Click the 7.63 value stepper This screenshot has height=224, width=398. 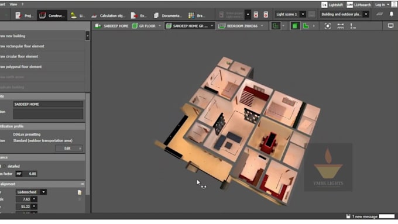click(x=34, y=199)
